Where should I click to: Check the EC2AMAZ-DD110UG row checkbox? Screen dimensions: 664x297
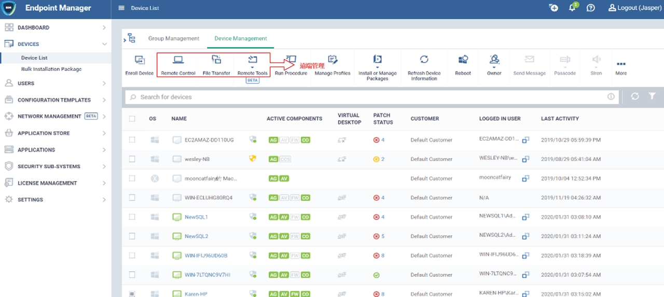132,140
